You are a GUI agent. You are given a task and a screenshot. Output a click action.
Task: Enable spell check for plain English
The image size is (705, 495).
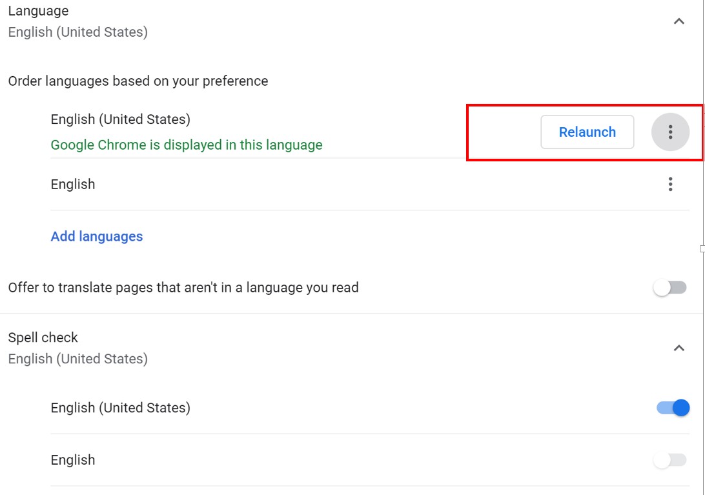(670, 460)
